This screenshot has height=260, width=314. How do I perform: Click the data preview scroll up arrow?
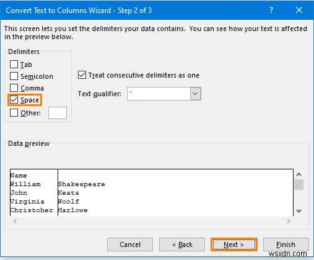click(x=299, y=174)
